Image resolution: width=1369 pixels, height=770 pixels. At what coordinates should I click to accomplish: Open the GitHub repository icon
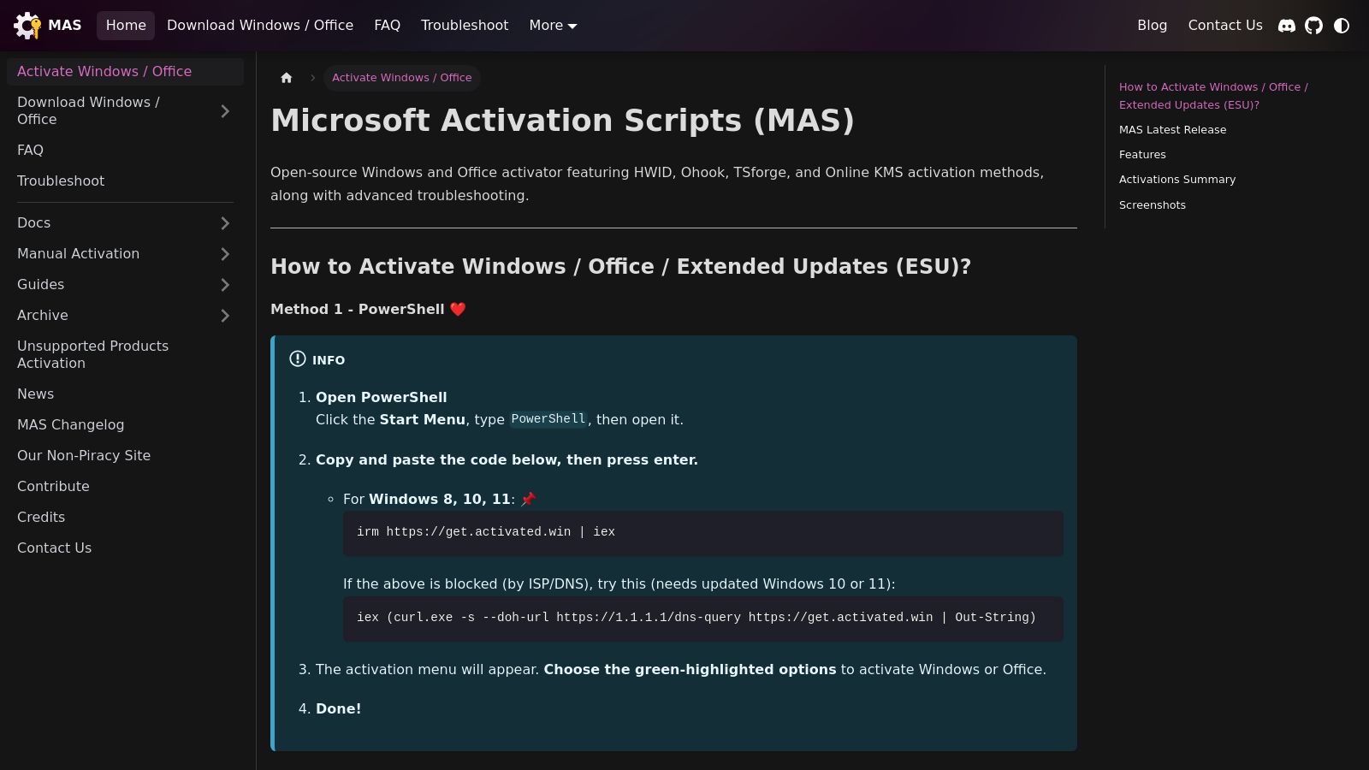coord(1314,26)
